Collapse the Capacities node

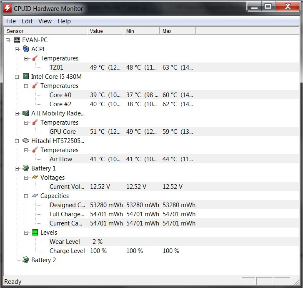26,196
